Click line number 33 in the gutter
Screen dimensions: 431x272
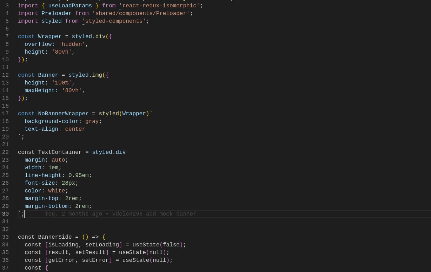[x=5, y=237]
